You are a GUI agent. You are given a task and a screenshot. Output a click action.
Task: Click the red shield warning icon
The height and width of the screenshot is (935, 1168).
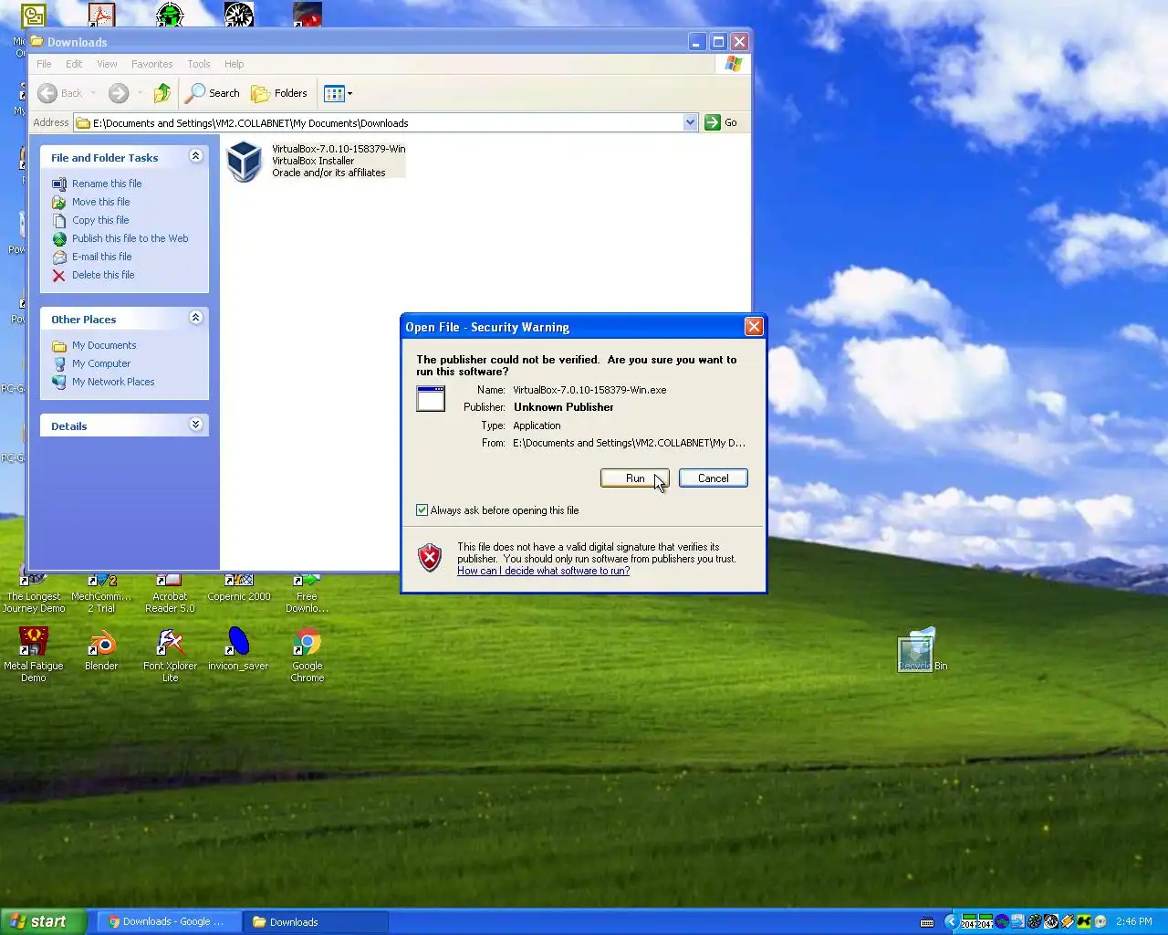pos(430,557)
